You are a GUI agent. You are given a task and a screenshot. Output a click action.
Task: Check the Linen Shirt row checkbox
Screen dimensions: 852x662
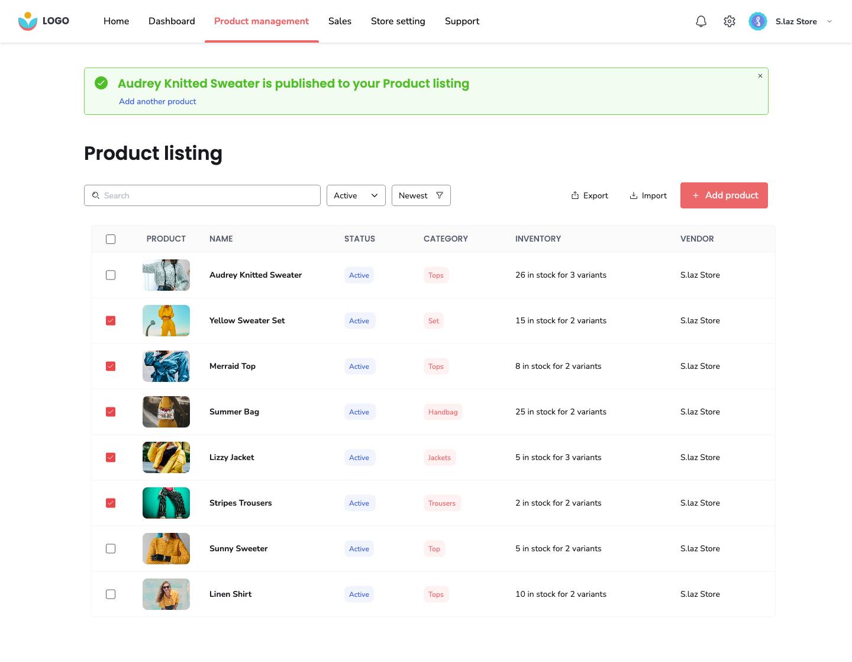click(111, 594)
